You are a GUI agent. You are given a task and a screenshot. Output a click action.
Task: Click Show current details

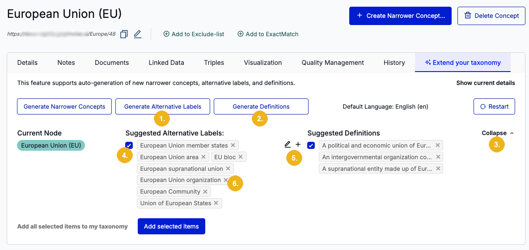click(486, 83)
